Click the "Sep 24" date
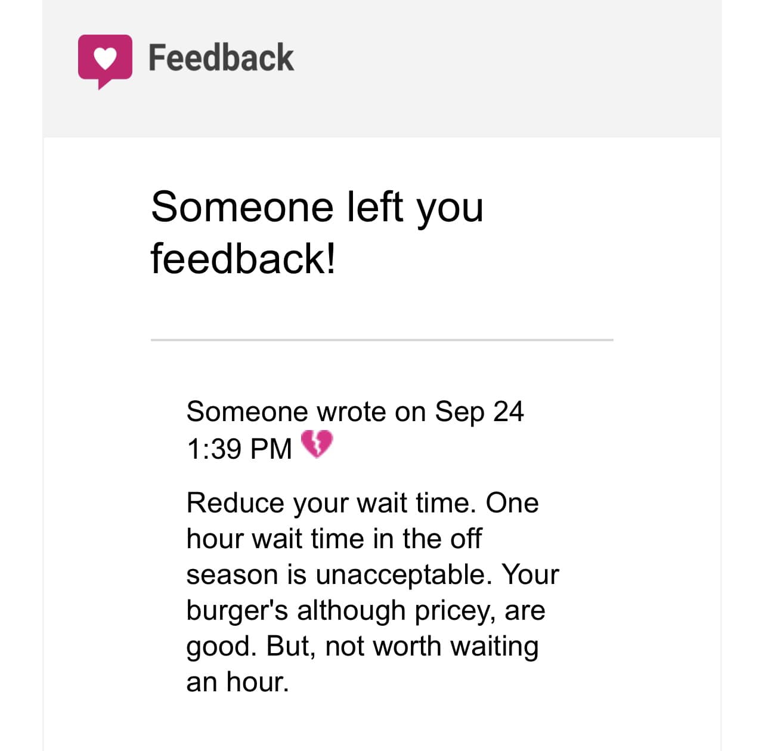765x751 pixels. [x=479, y=412]
